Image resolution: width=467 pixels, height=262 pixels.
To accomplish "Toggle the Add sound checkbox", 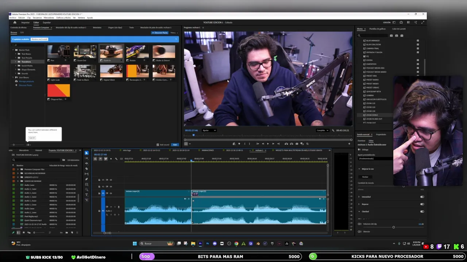I will [x=158, y=145].
